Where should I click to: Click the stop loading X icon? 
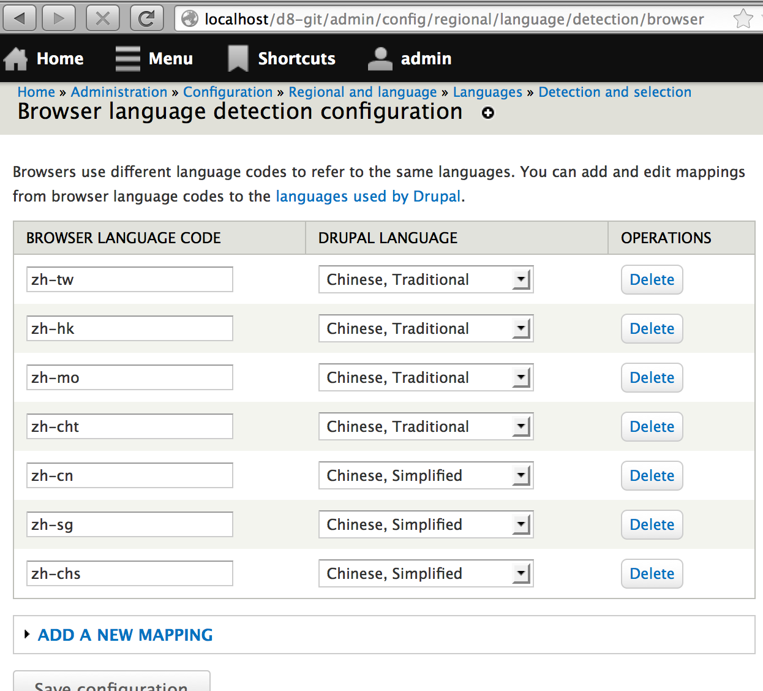pyautogui.click(x=102, y=18)
